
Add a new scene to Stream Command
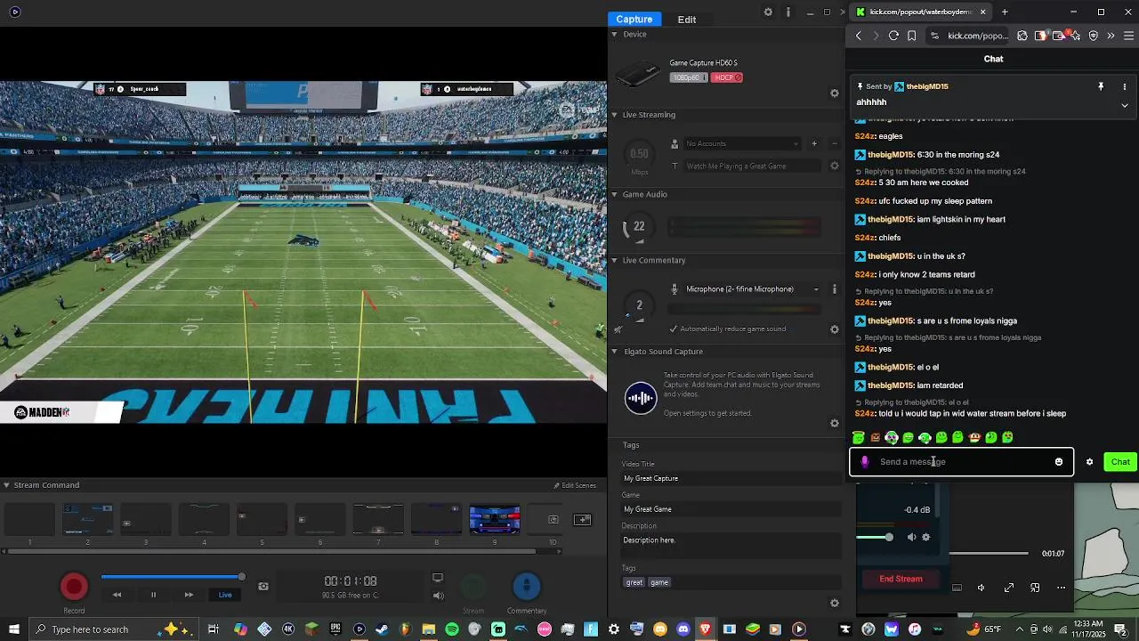(583, 520)
